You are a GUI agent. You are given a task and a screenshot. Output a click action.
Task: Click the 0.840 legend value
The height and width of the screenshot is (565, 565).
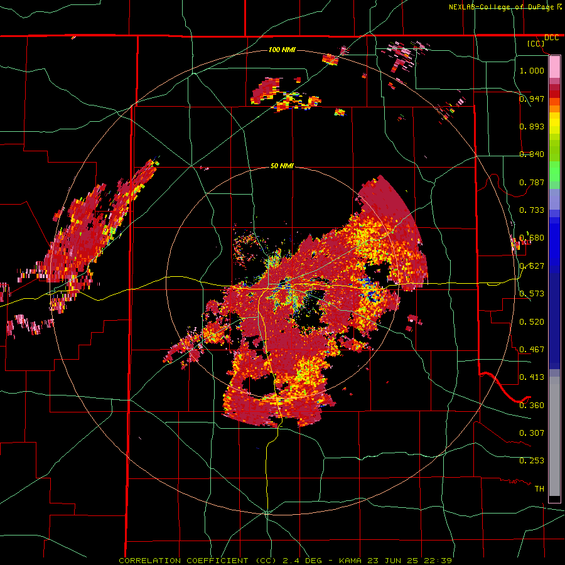[x=532, y=154]
